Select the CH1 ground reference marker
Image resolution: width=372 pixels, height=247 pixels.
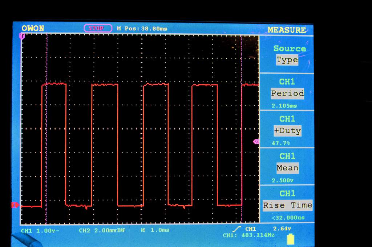pyautogui.click(x=15, y=205)
